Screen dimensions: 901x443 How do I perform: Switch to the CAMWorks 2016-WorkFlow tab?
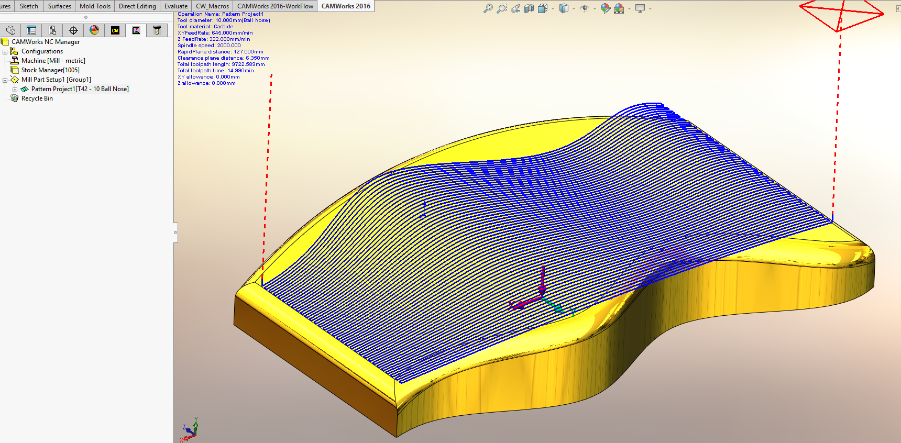tap(275, 6)
